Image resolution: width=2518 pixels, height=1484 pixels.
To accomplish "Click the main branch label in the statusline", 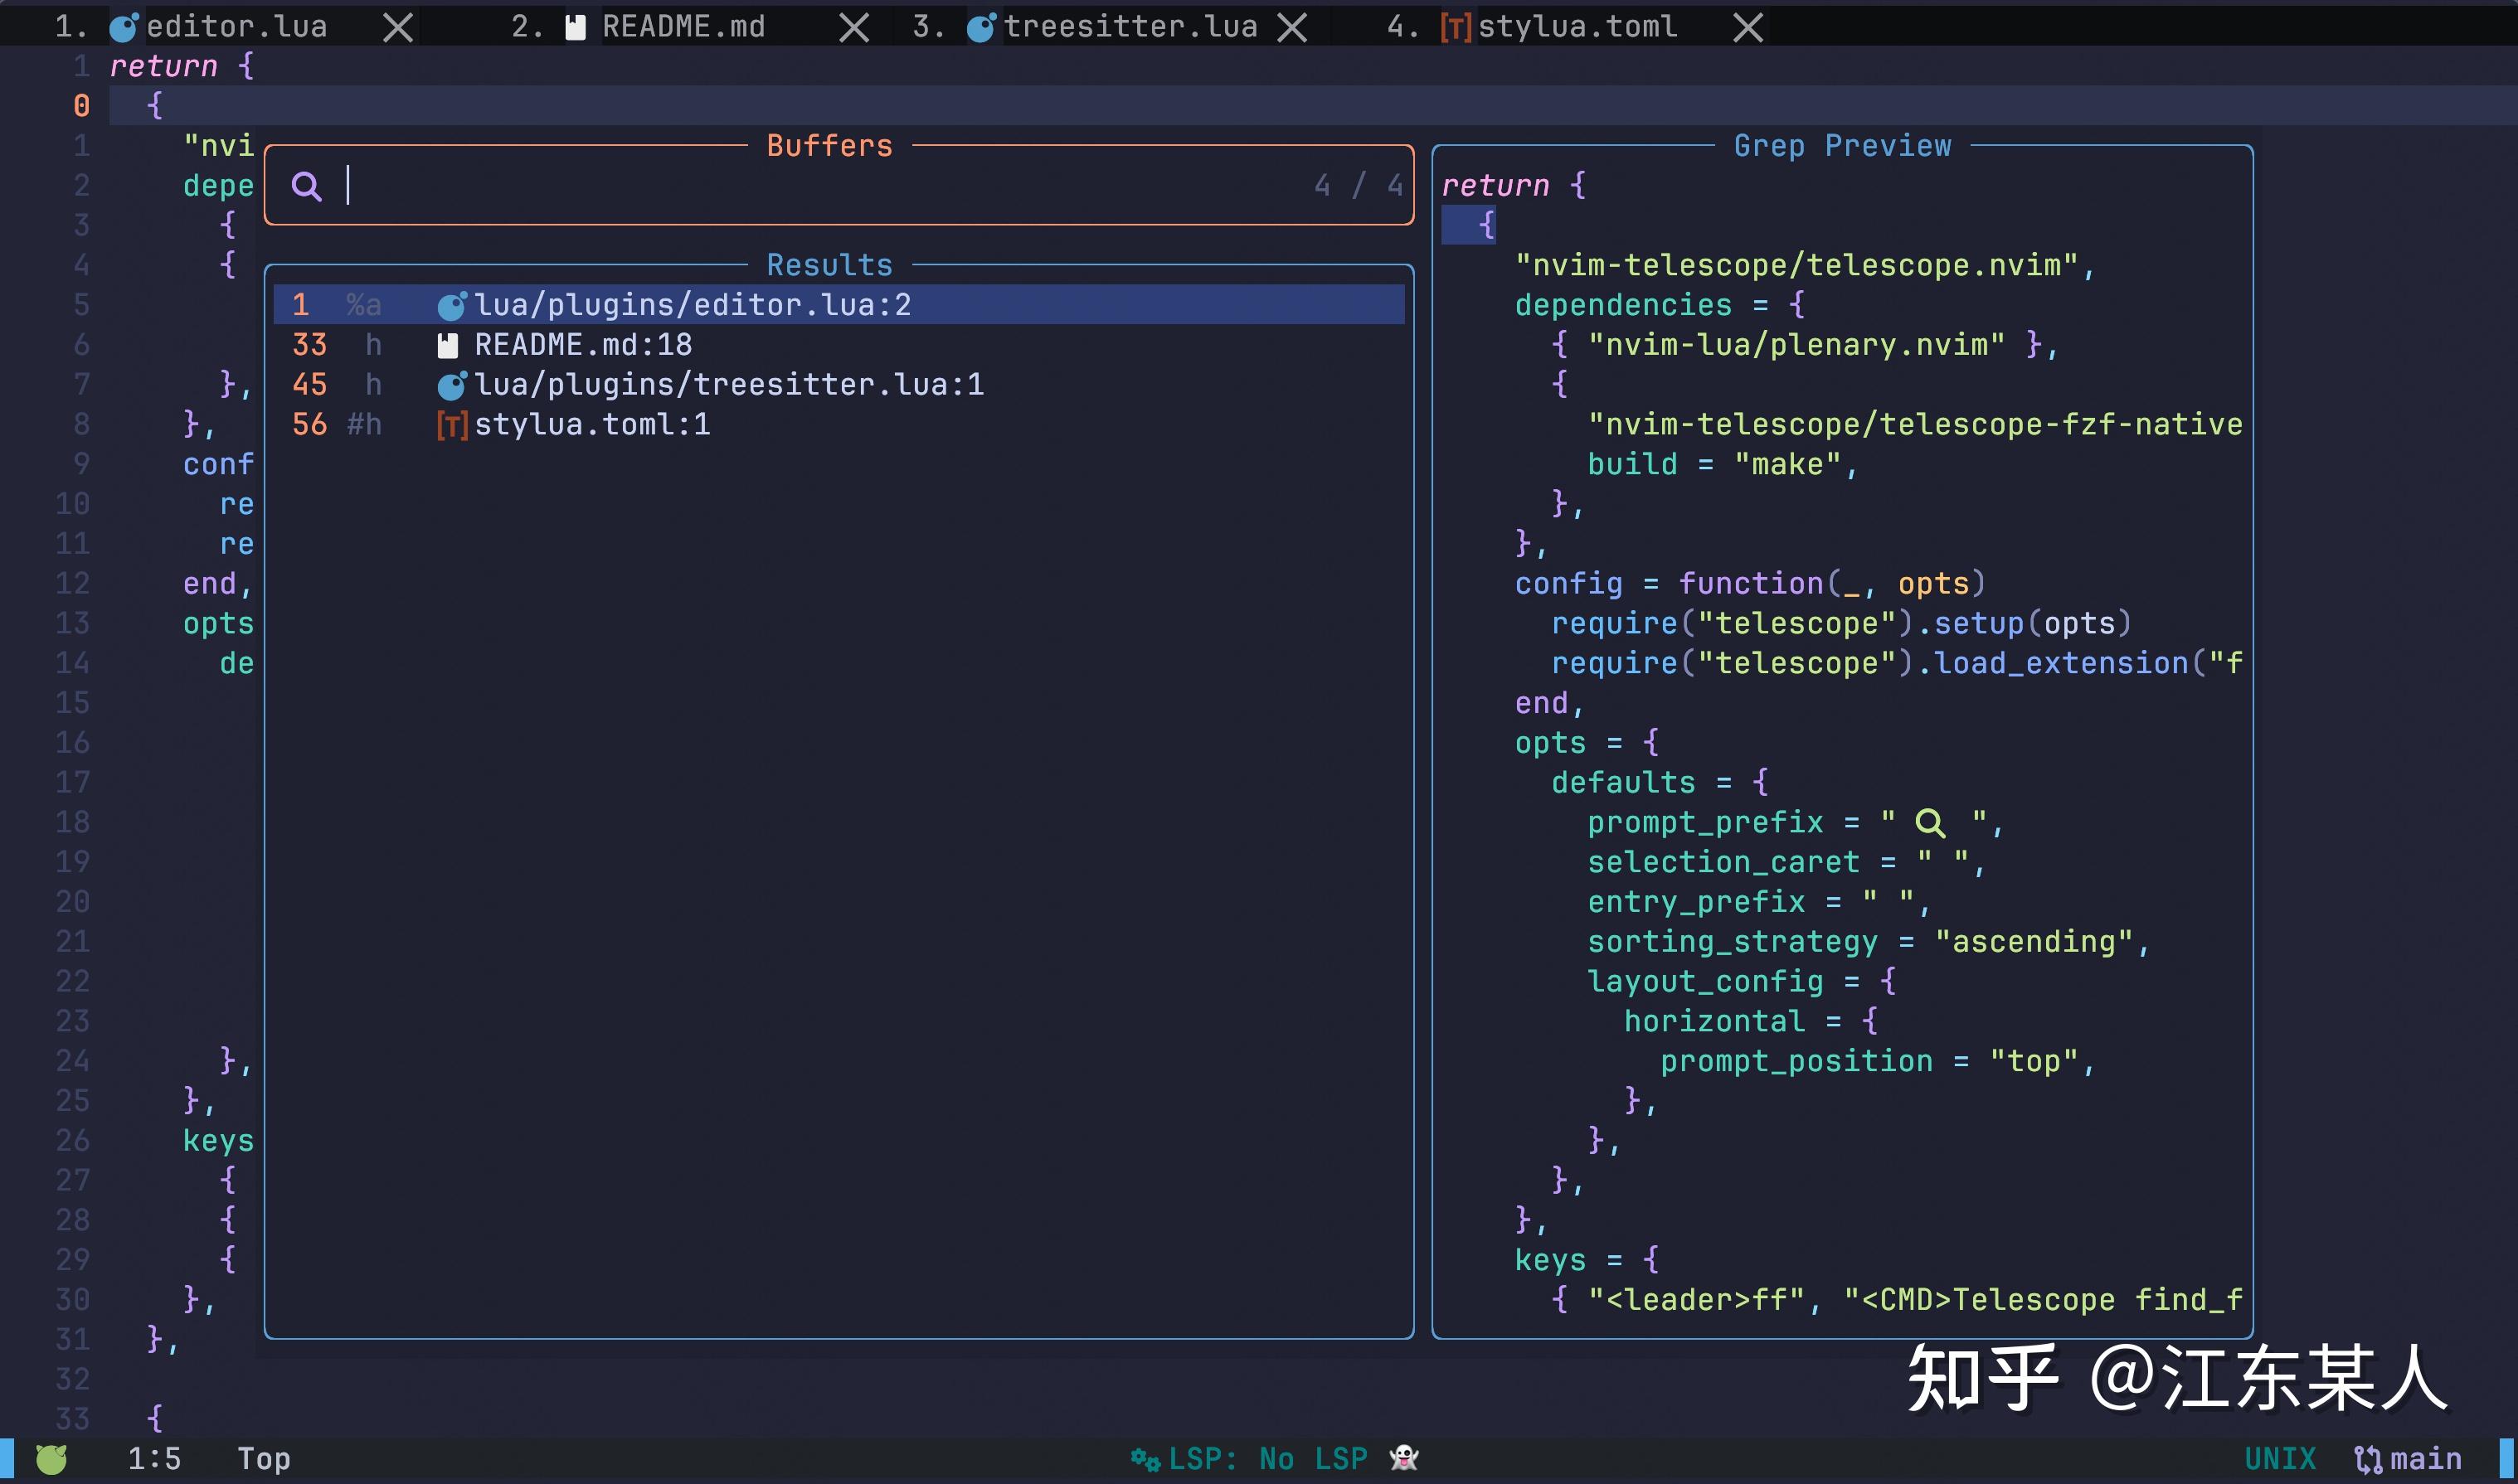I will point(2426,1458).
